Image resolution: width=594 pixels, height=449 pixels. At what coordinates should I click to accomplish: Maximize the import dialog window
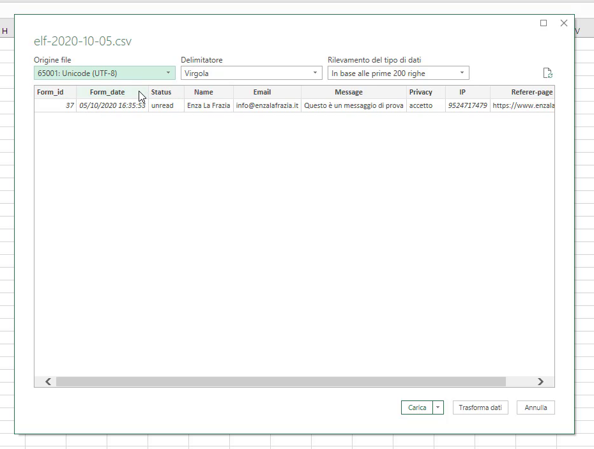tap(544, 23)
